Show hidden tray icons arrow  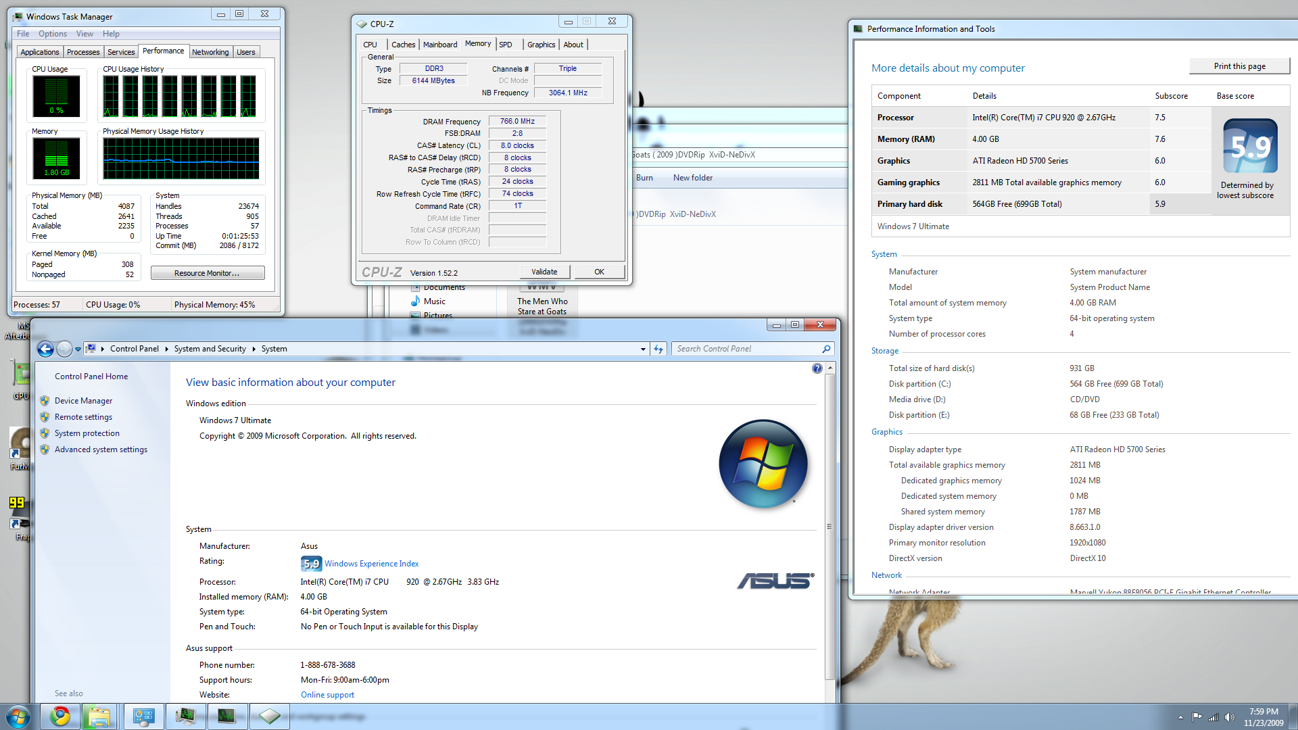pyautogui.click(x=1180, y=717)
